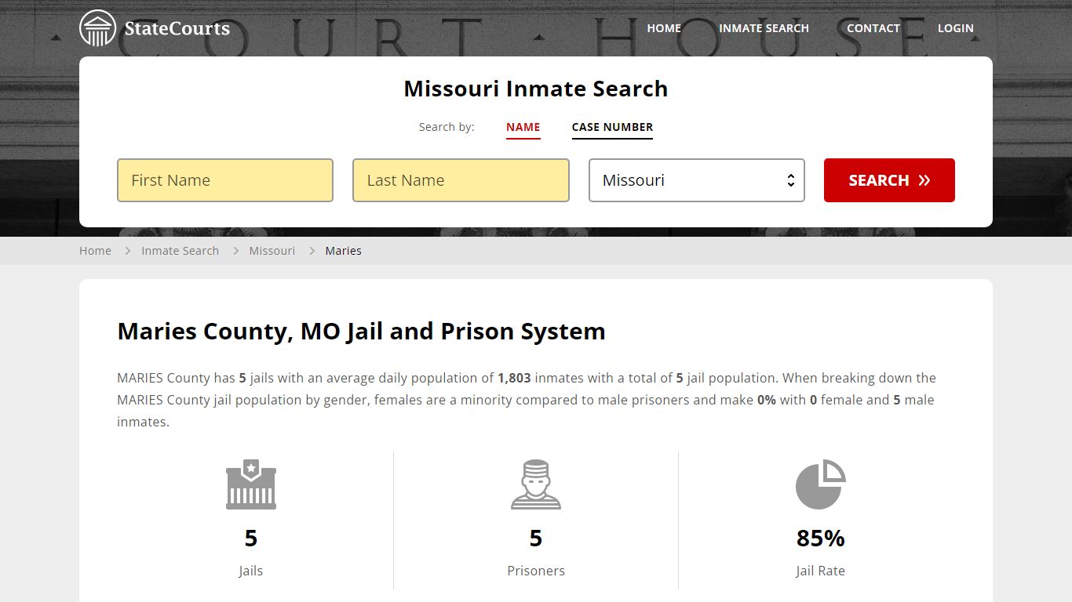Image resolution: width=1072 pixels, height=602 pixels.
Task: Focus the First Name input field
Action: tap(225, 180)
